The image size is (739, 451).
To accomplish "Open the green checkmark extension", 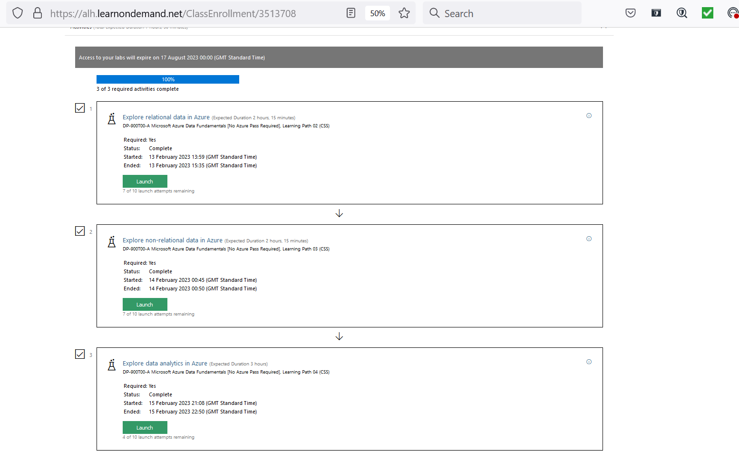I will point(707,13).
